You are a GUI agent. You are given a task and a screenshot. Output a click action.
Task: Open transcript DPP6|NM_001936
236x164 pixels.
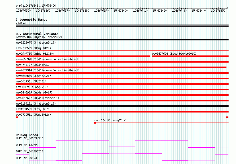click(x=27, y=158)
